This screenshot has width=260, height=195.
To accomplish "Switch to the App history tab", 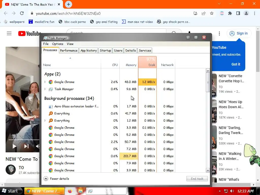I will click(89, 51).
